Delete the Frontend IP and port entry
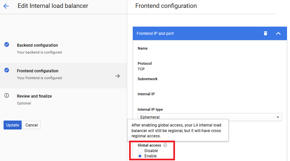The image size is (290, 161). pos(265,33)
